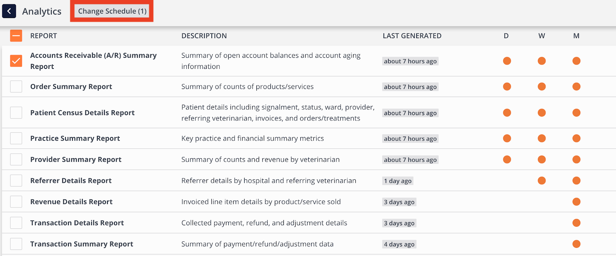
Task: Click daily schedule dot for Order Summary Report
Action: 507,87
